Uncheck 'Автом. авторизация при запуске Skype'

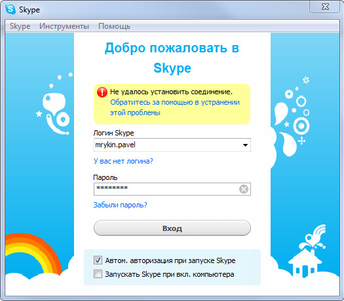tap(98, 260)
